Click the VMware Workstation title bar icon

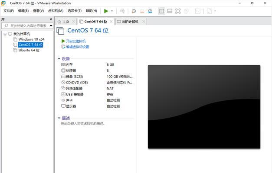3,3
